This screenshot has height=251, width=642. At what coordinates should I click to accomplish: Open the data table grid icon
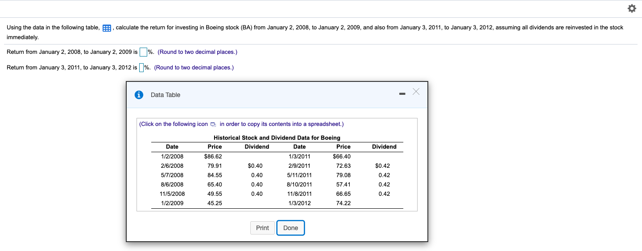pos(107,28)
